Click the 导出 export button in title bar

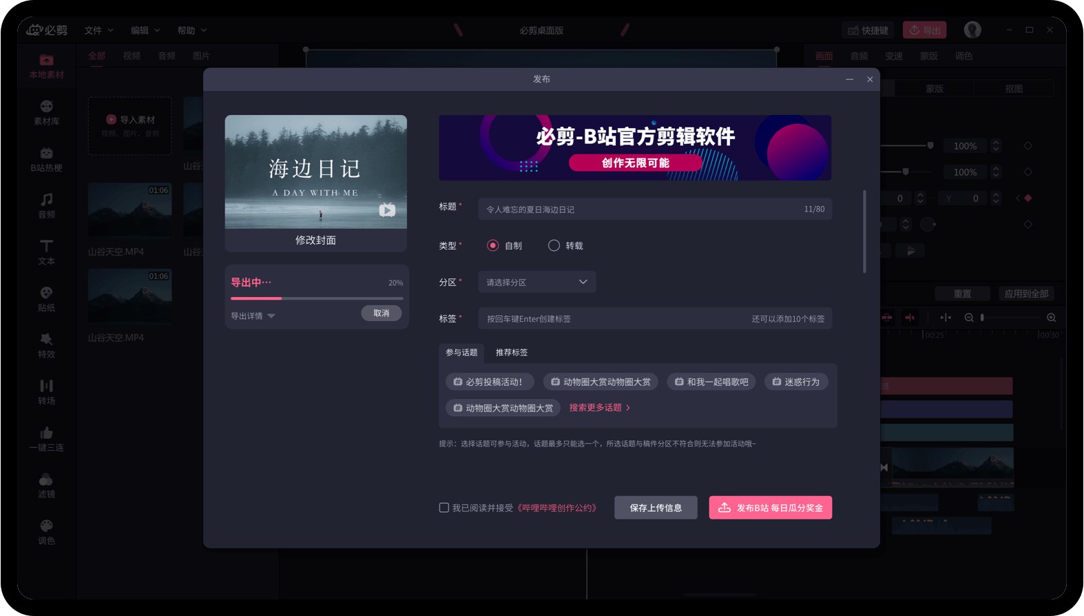tap(925, 30)
